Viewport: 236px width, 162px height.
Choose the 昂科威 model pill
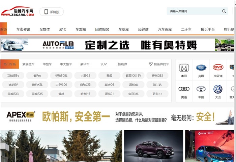(x=134, y=85)
